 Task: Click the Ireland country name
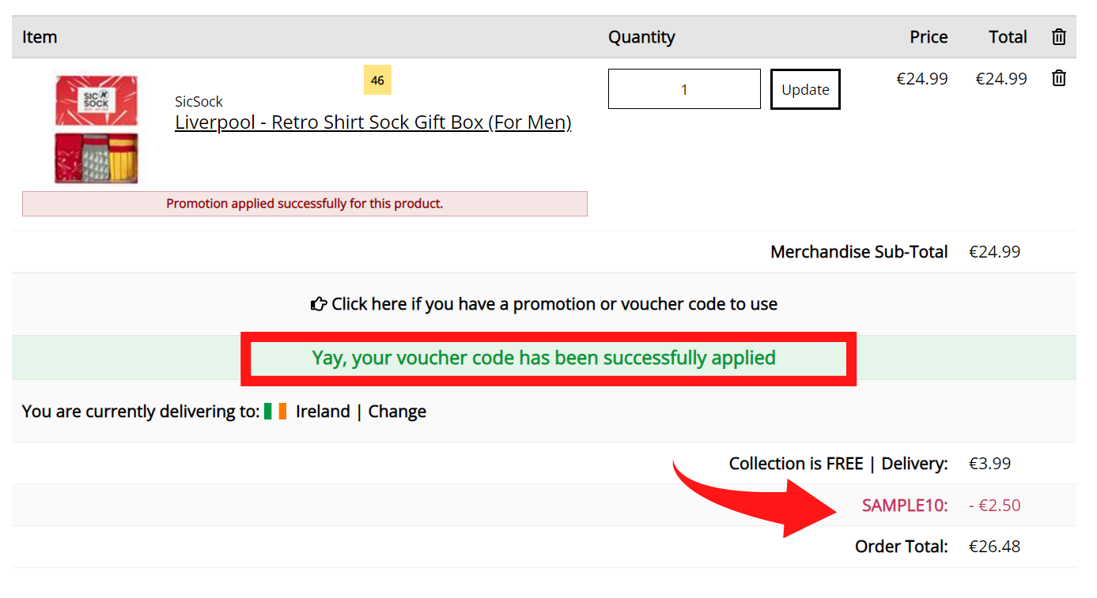pyautogui.click(x=323, y=412)
